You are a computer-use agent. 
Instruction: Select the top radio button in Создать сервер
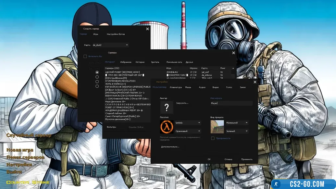coord(97,72)
